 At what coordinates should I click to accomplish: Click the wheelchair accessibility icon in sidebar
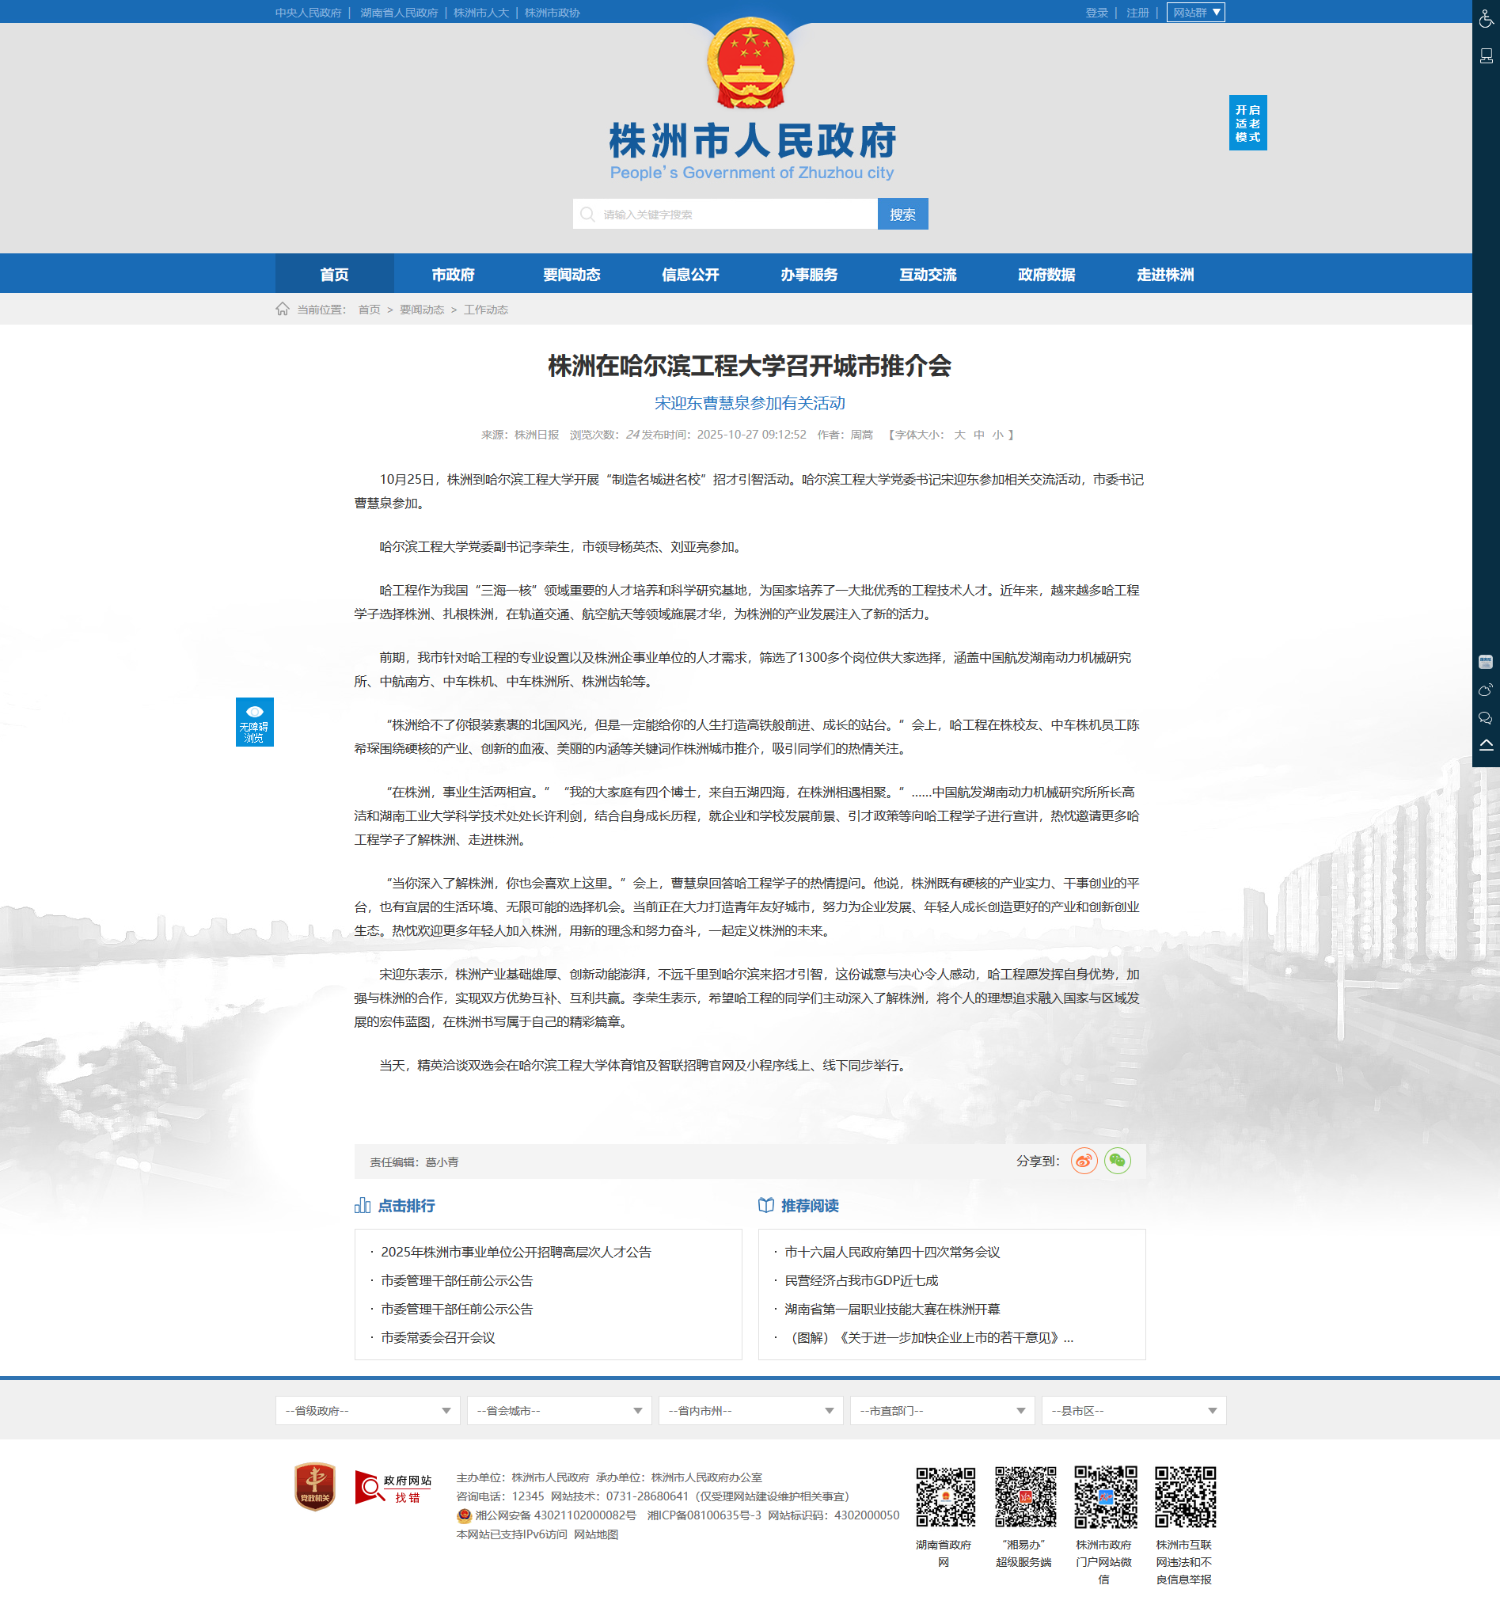(1486, 18)
